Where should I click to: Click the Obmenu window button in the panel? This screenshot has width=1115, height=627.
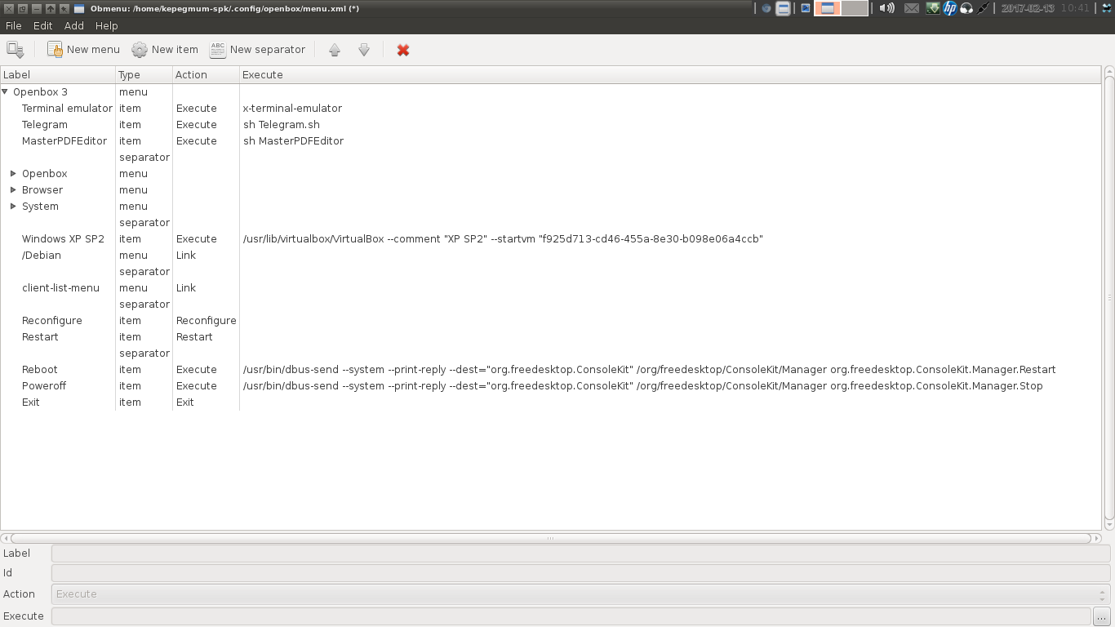(x=783, y=8)
